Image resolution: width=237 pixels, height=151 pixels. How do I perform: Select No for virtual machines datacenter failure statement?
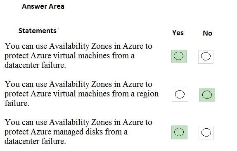click(x=206, y=56)
